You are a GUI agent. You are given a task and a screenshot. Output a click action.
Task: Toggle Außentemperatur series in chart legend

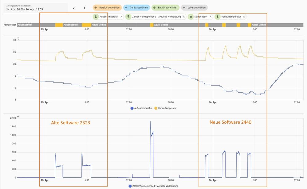click(x=141, y=108)
